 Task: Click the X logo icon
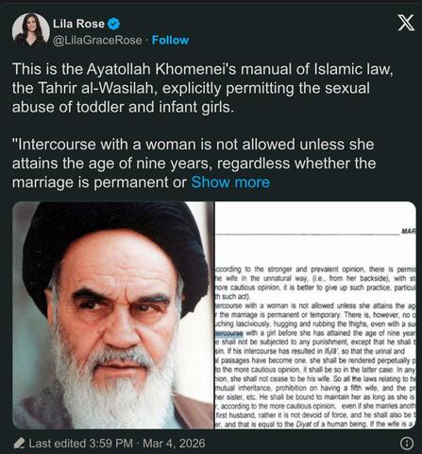click(406, 23)
